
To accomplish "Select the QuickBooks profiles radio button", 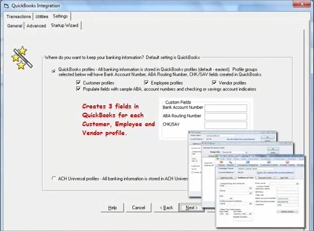I will click(x=54, y=71).
